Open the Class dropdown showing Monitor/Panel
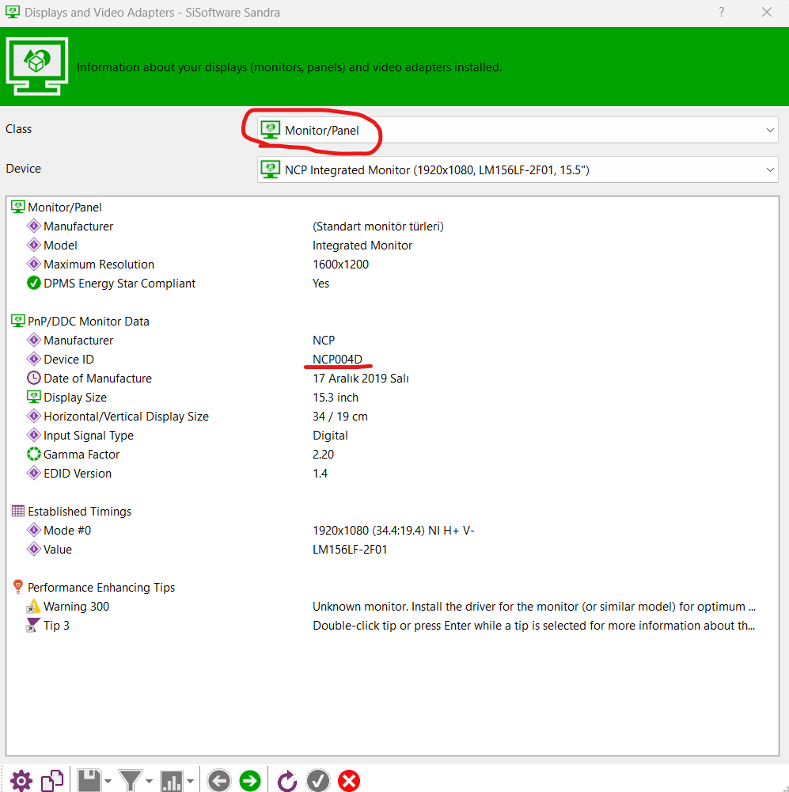The image size is (789, 792). point(518,130)
